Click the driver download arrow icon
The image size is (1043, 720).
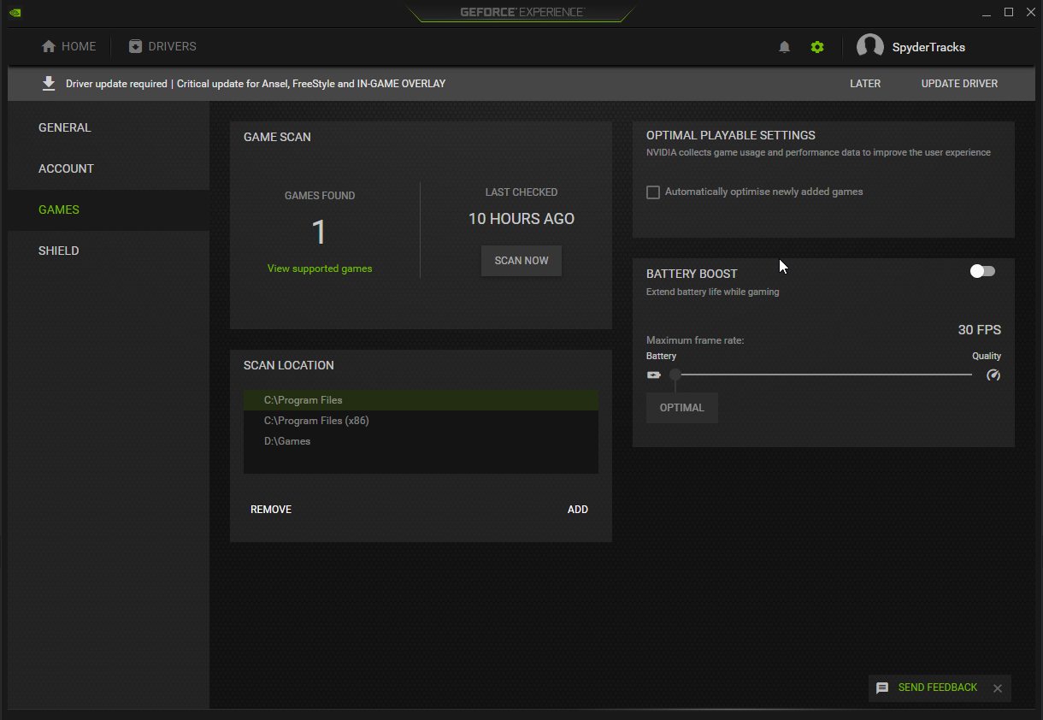pos(49,83)
